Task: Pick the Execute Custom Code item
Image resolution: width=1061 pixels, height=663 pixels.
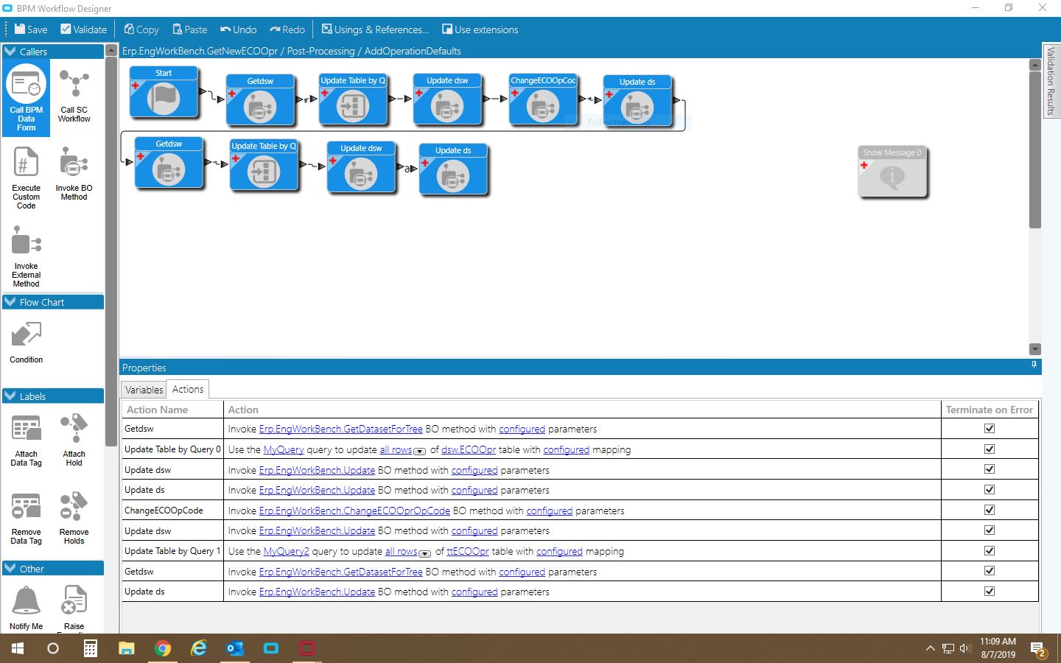Action: pos(27,178)
